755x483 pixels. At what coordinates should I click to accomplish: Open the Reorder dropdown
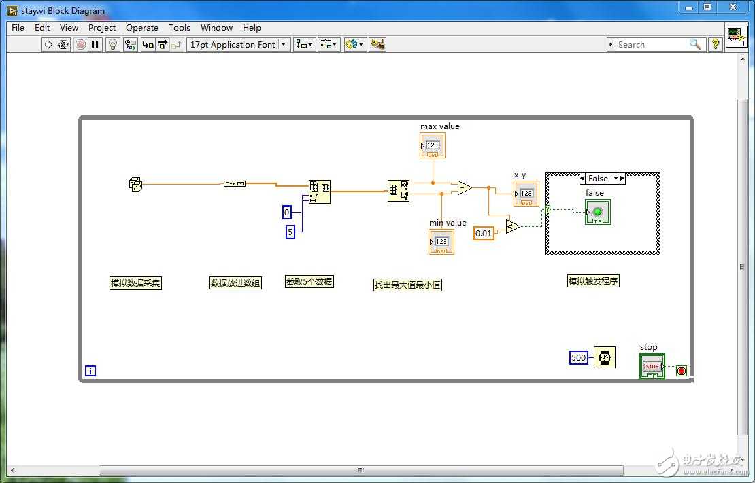click(x=355, y=45)
